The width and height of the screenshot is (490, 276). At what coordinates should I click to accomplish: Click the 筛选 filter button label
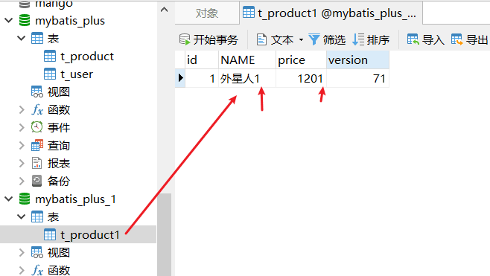tap(334, 40)
